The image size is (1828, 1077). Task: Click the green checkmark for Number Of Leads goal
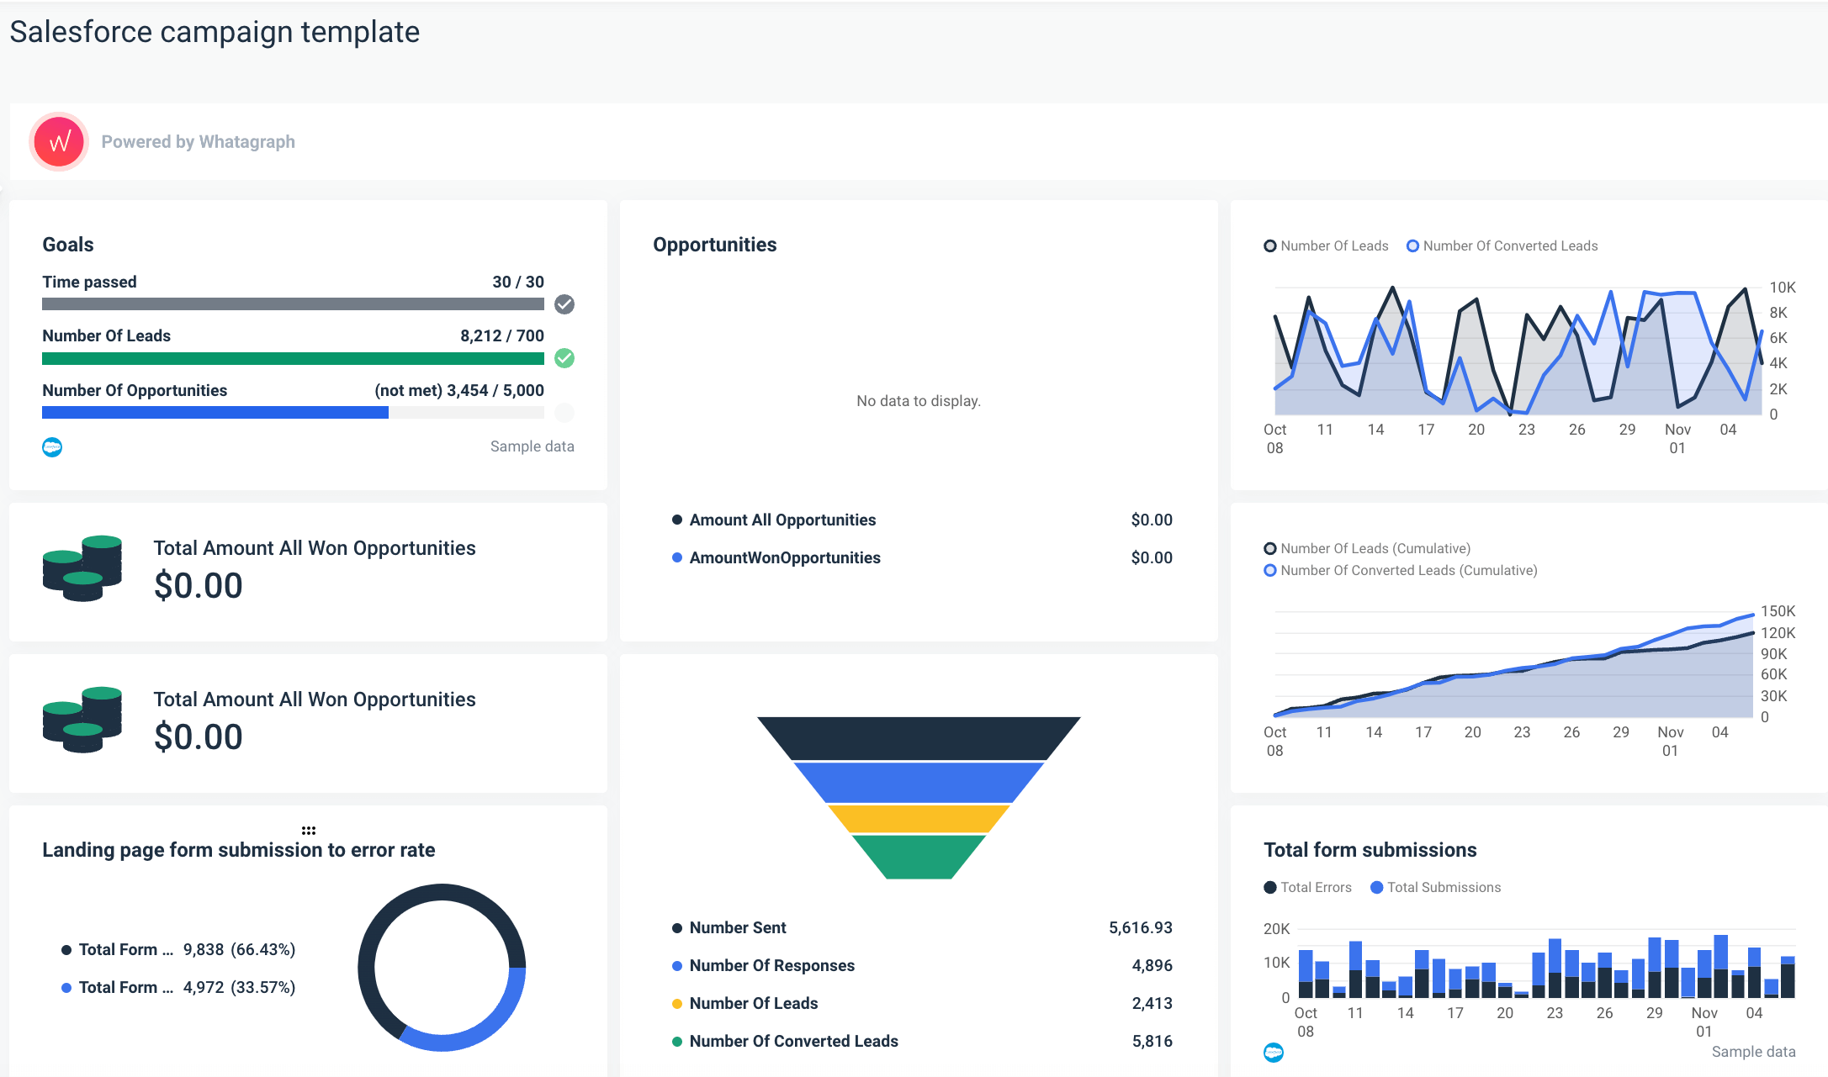click(564, 359)
